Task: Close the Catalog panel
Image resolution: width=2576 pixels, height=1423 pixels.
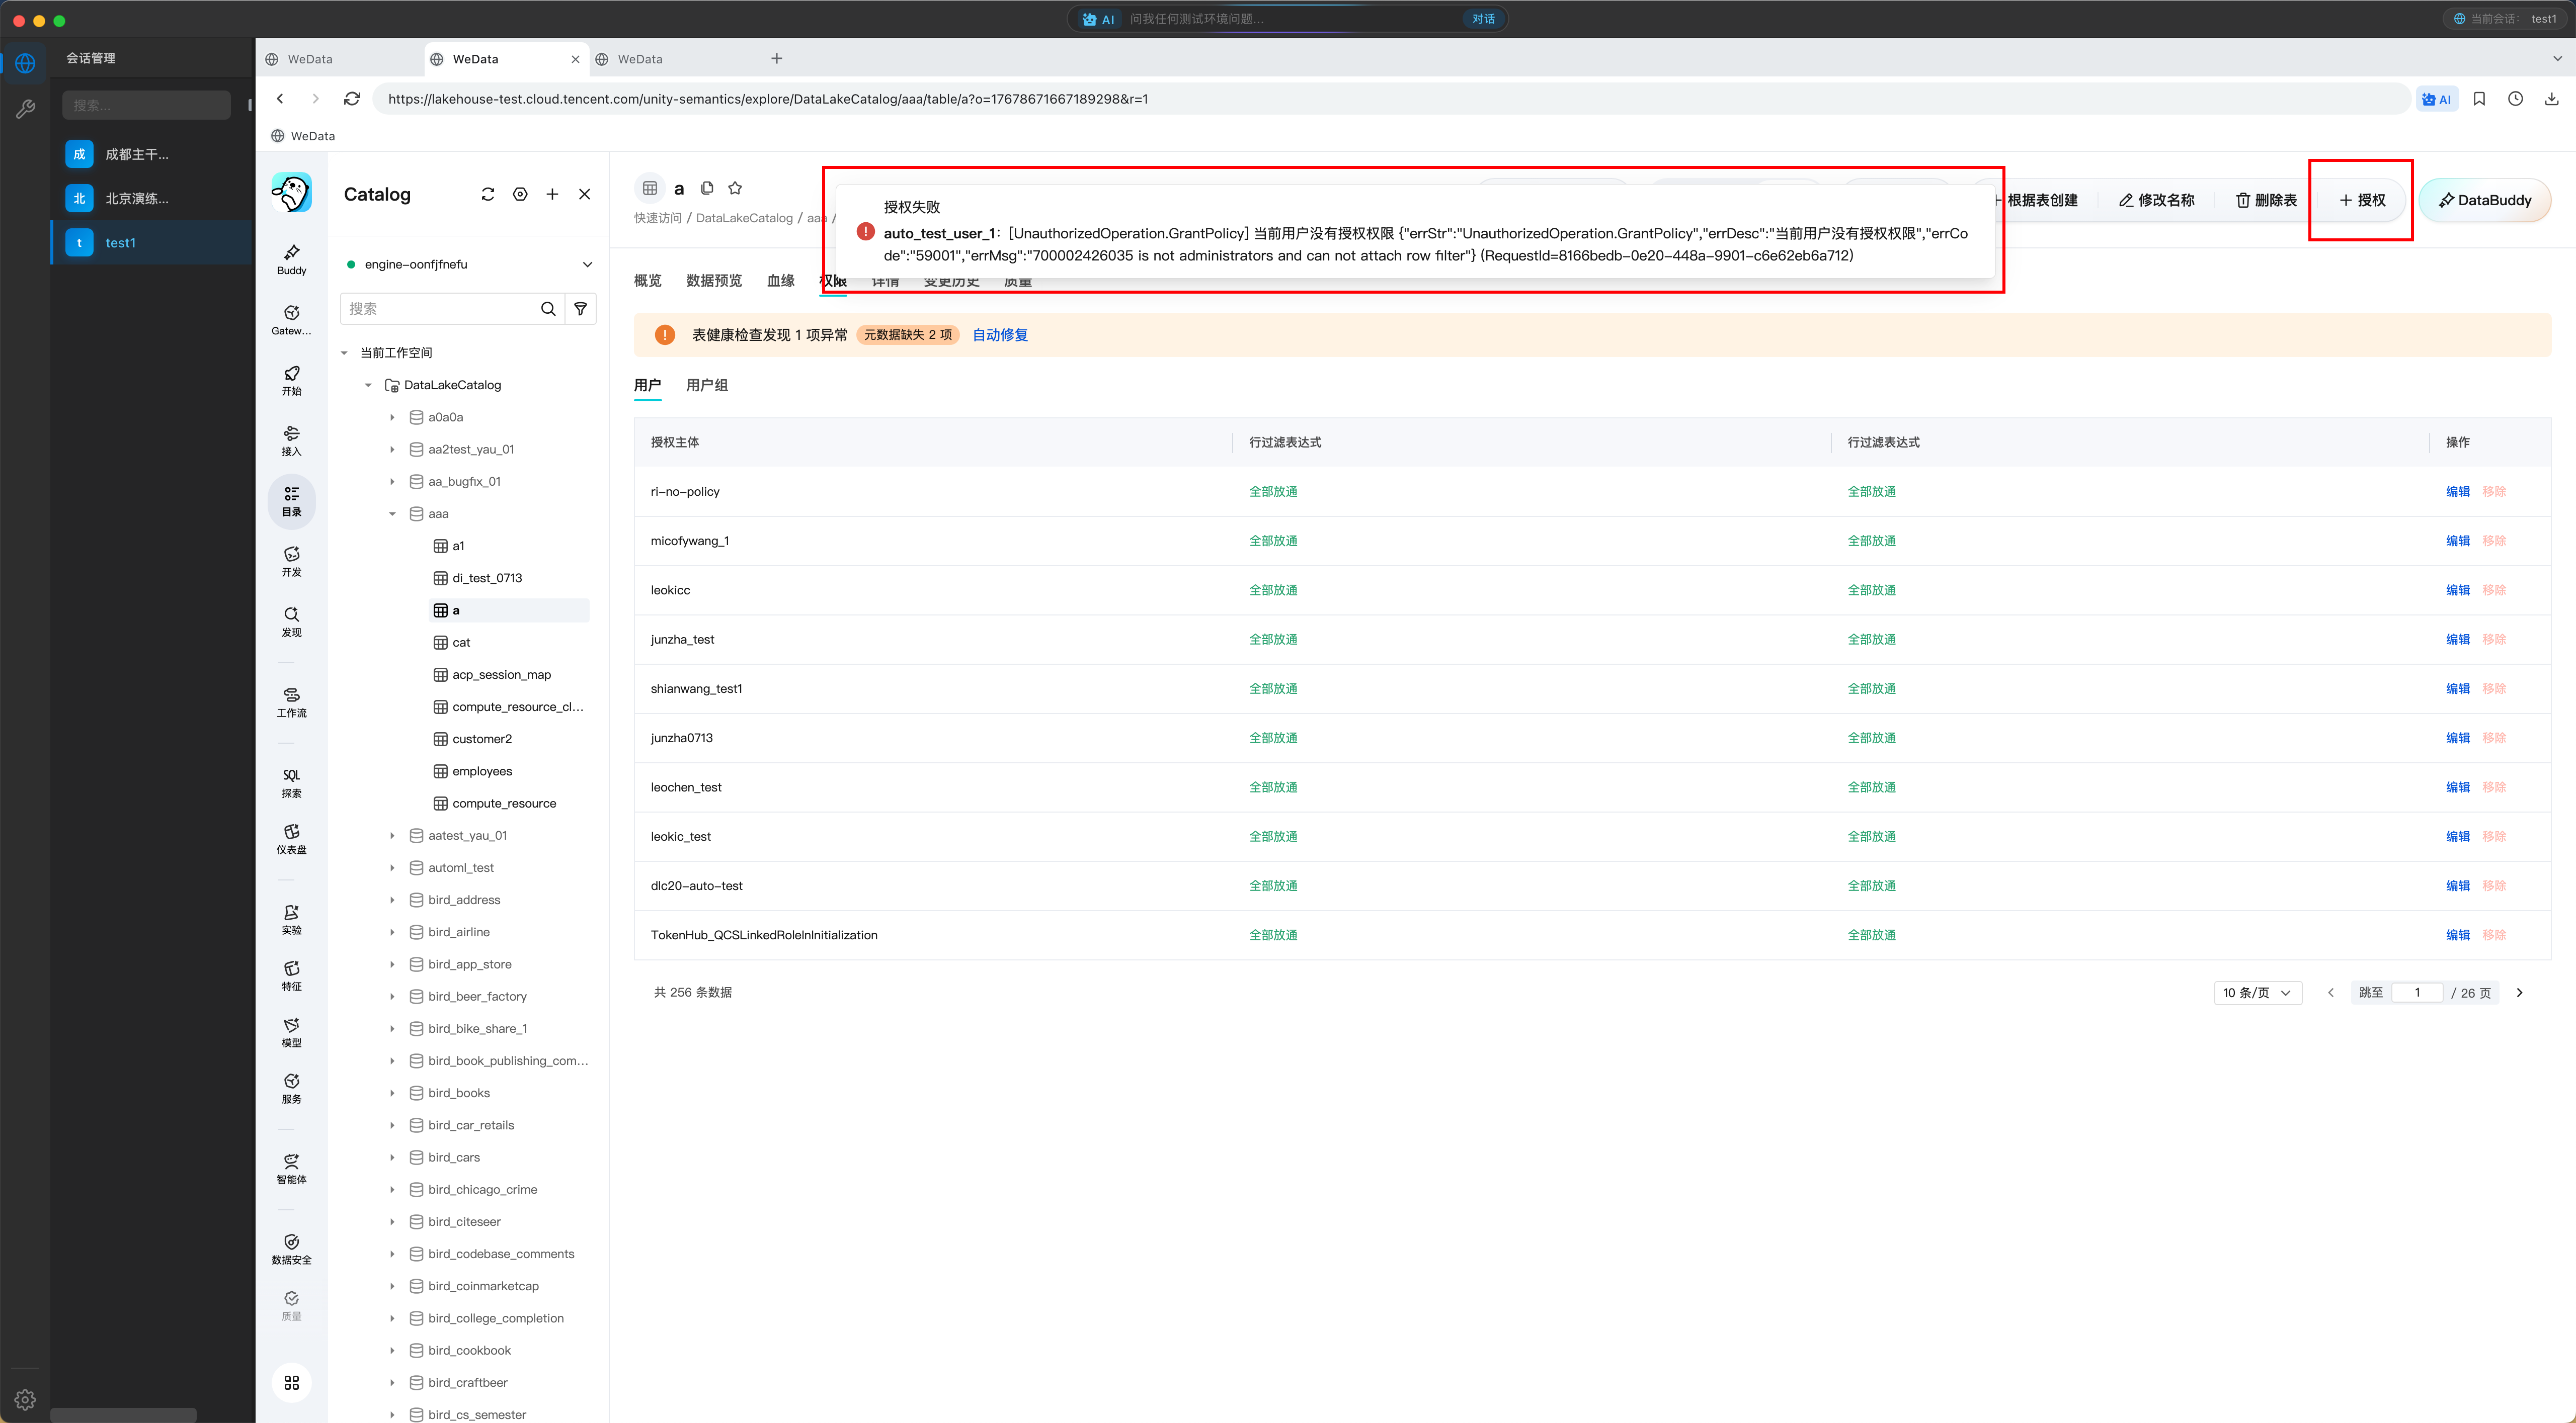Action: pyautogui.click(x=585, y=194)
